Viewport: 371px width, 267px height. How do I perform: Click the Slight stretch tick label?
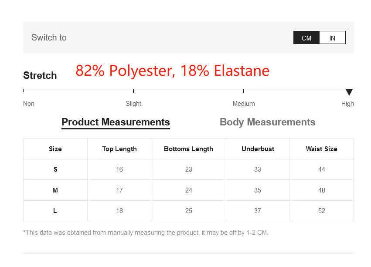133,104
